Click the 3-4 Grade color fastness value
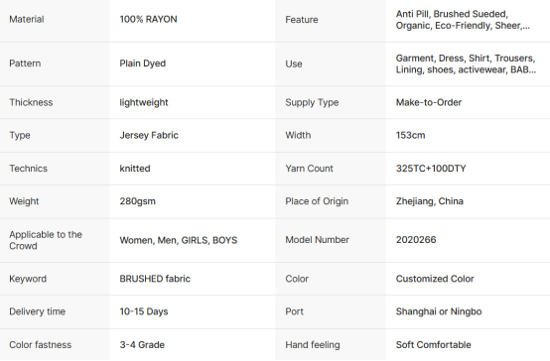 click(142, 345)
